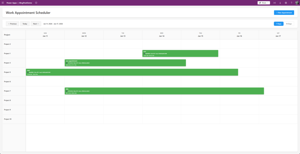Click the Thu Jan 15 column header
The image size is (300, 154).
(200, 35)
